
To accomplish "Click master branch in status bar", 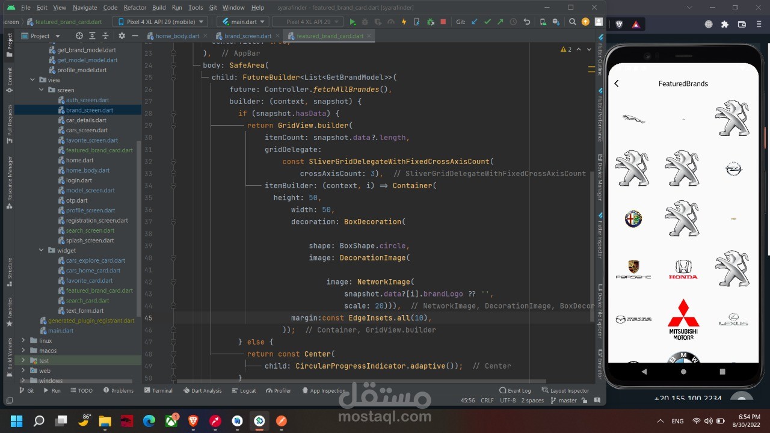I will coord(563,401).
